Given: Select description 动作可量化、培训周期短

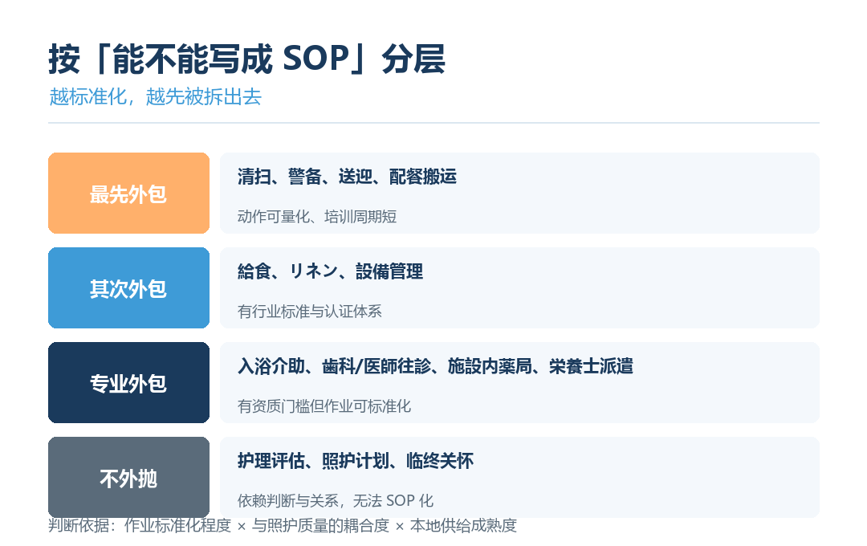Looking at the screenshot, I should click(317, 216).
